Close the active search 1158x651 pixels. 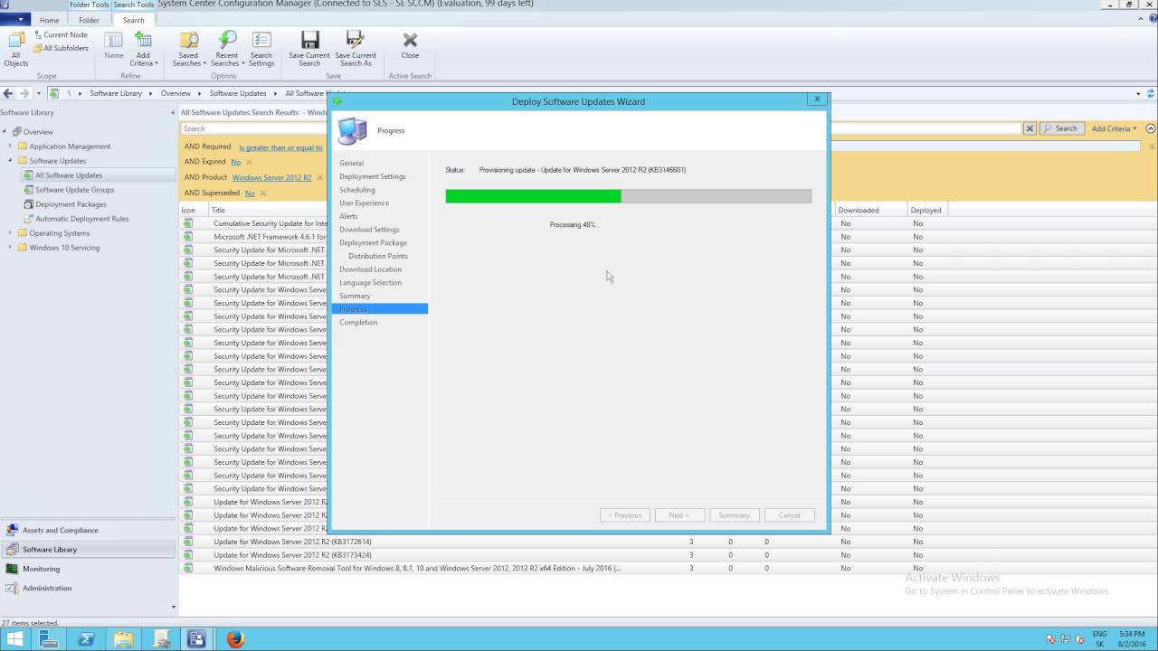tap(410, 45)
